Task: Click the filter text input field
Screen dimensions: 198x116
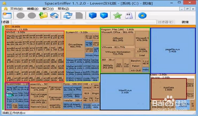Action: [x=84, y=22]
